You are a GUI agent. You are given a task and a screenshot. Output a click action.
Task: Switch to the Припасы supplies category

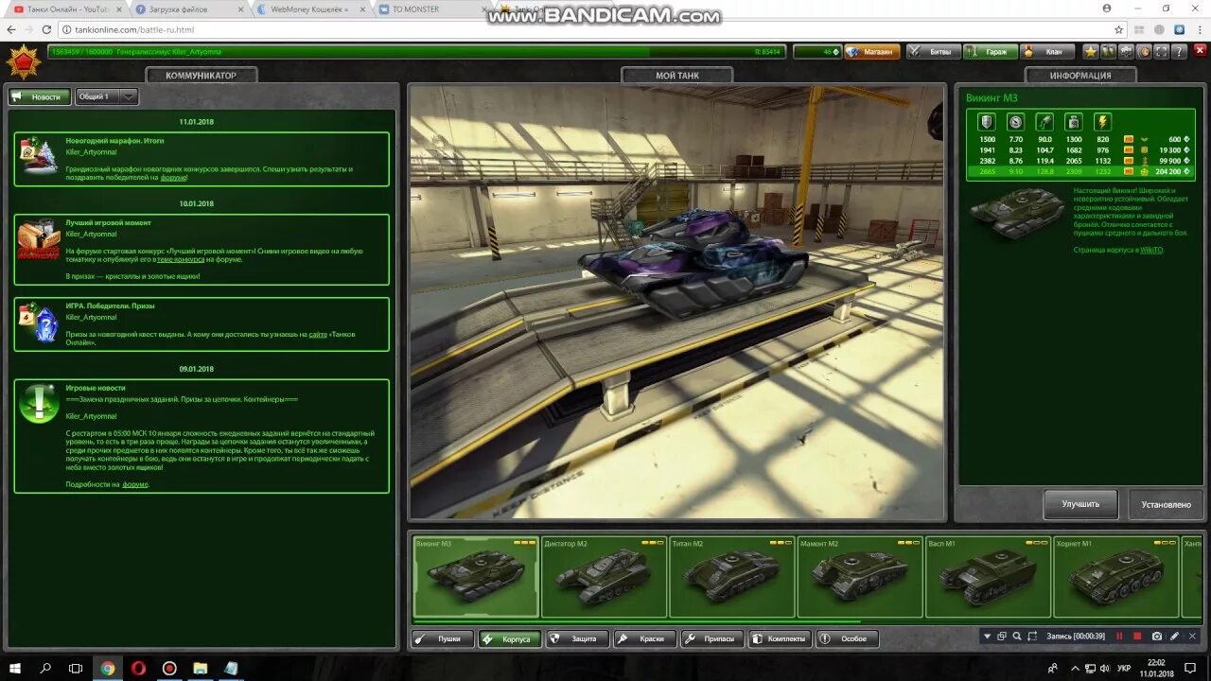point(712,639)
